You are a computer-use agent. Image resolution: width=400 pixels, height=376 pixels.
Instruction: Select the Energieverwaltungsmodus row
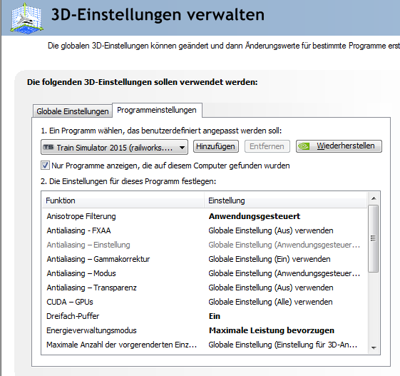[205, 330]
